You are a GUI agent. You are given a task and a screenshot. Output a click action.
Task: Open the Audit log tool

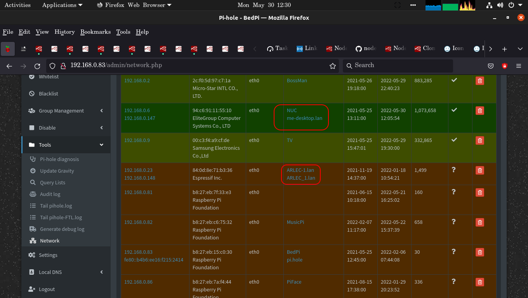click(x=50, y=194)
